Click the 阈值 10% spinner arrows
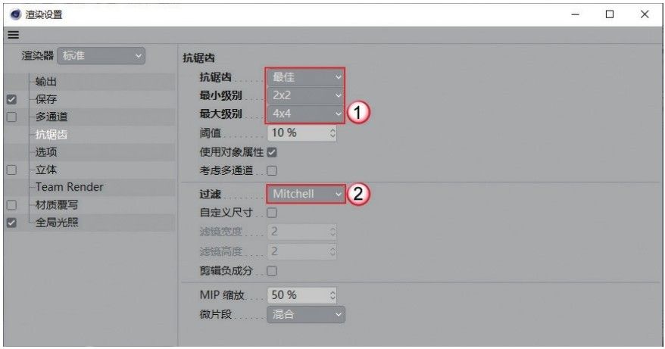 coord(332,132)
